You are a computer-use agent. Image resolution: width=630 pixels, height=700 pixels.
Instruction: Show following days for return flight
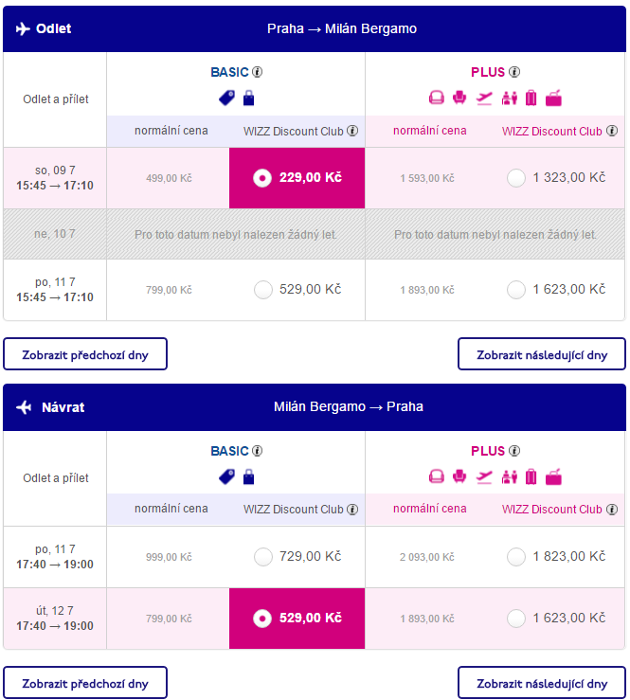542,683
